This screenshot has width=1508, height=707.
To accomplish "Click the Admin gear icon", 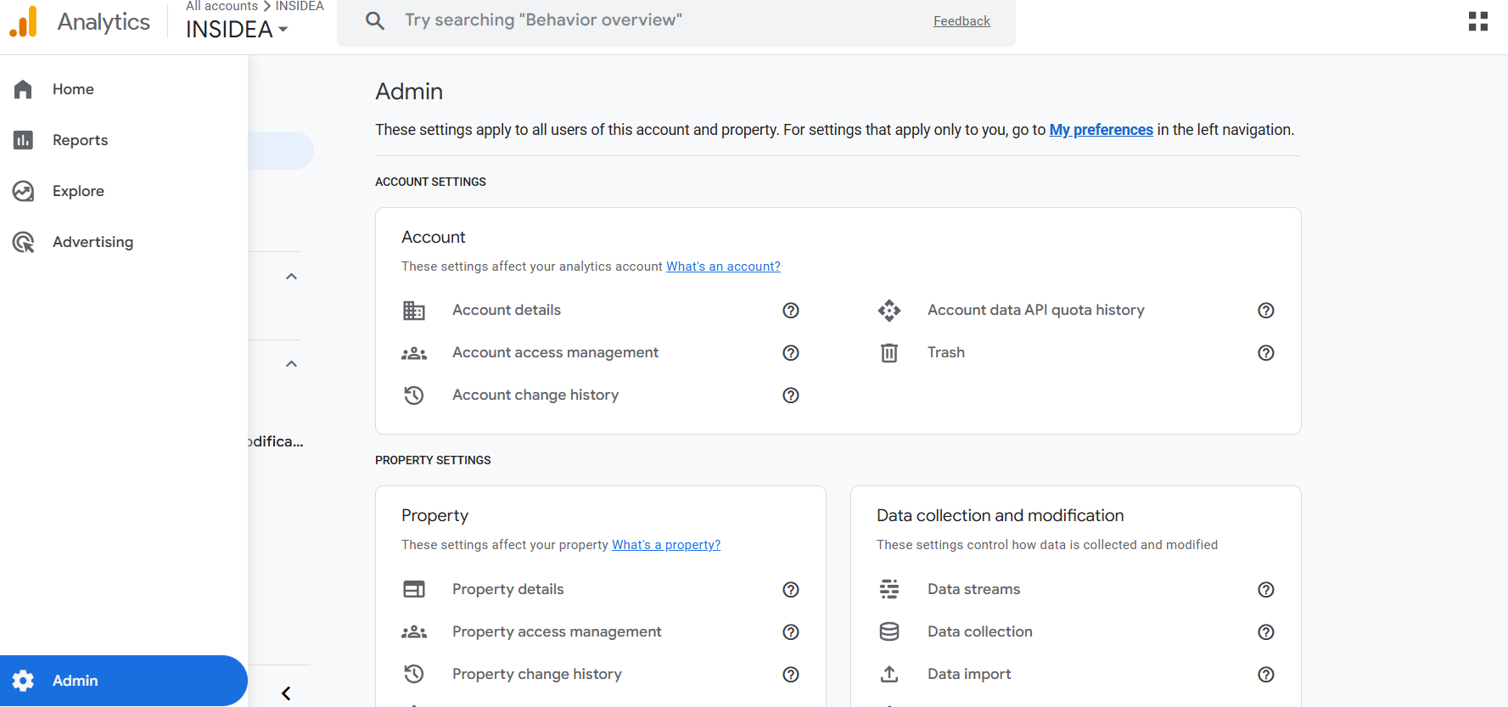I will pyautogui.click(x=23, y=681).
